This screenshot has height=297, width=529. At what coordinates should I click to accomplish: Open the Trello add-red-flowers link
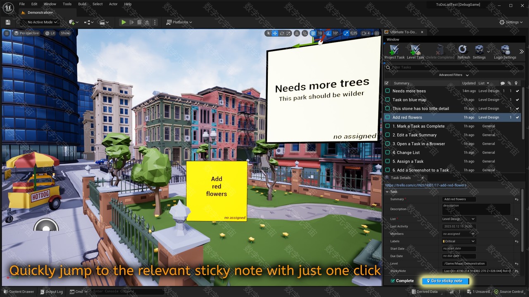coord(426,185)
